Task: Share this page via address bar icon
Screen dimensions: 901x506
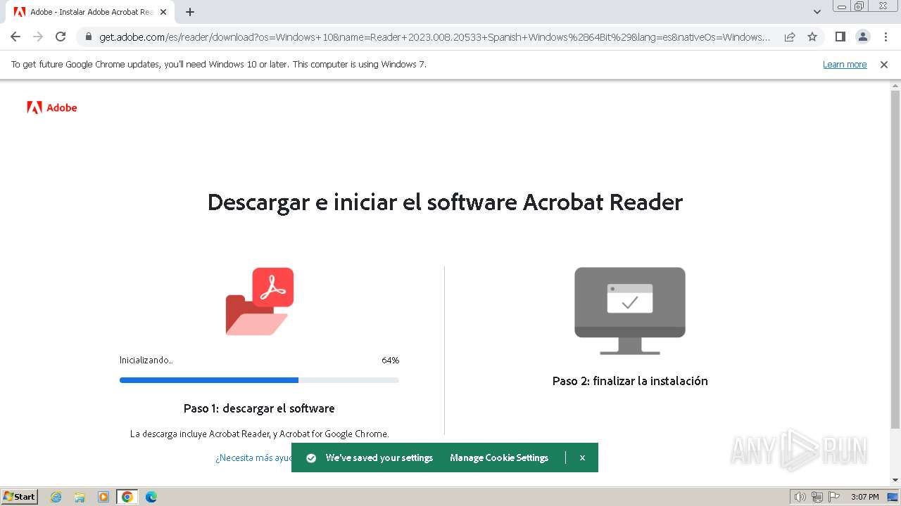Action: [x=790, y=37]
